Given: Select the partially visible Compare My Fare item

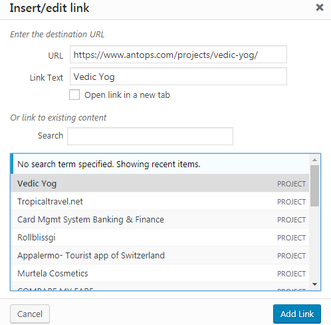Looking at the screenshot, I should pos(160,286).
